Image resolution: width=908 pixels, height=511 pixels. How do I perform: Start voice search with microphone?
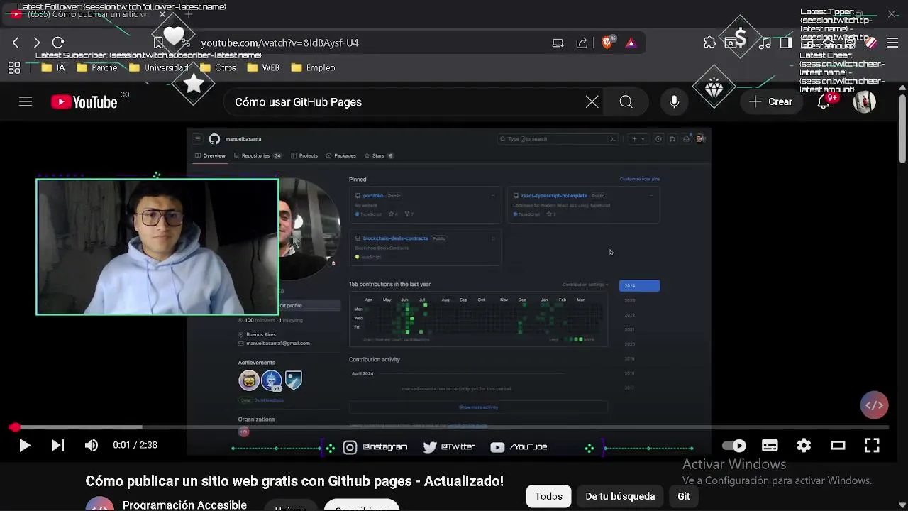pos(675,102)
